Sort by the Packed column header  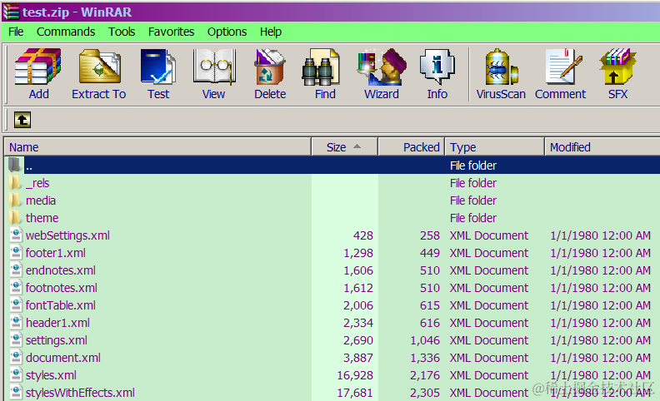pos(411,147)
